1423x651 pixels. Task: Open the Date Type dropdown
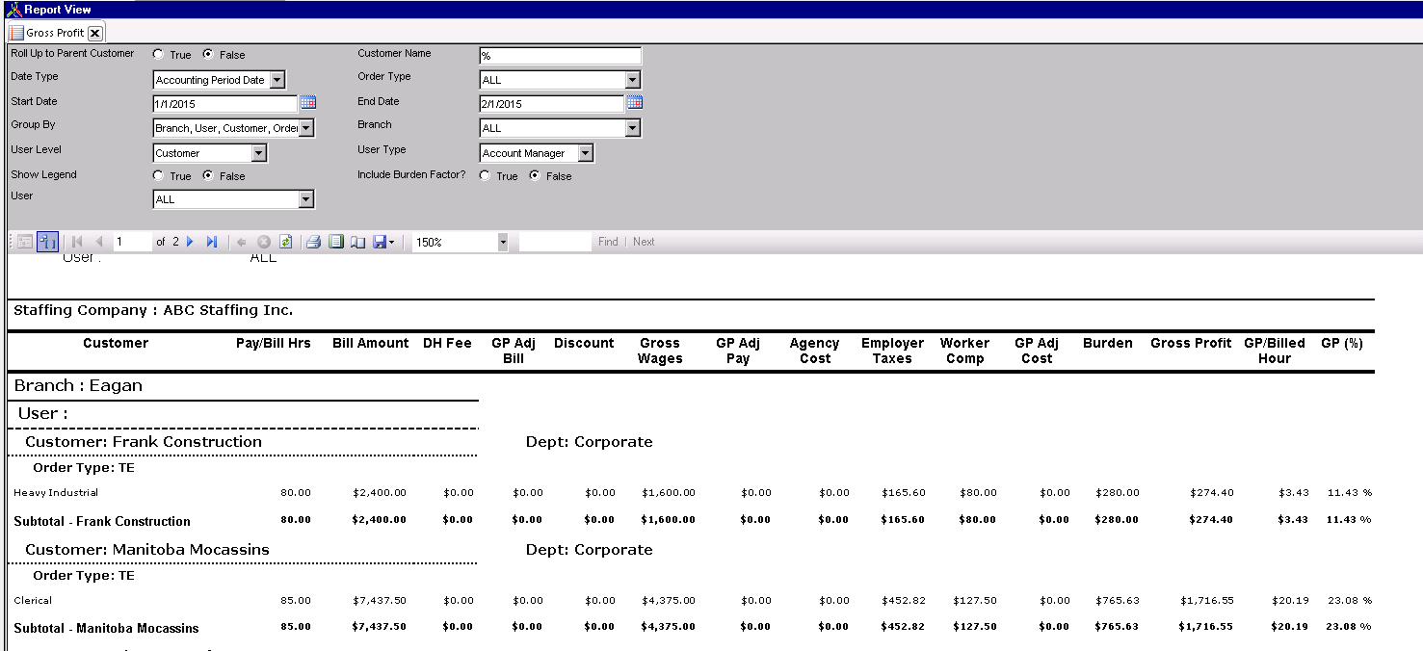pos(277,80)
